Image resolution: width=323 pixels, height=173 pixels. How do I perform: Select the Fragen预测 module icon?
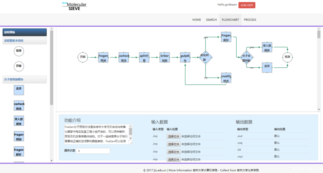[19, 136]
